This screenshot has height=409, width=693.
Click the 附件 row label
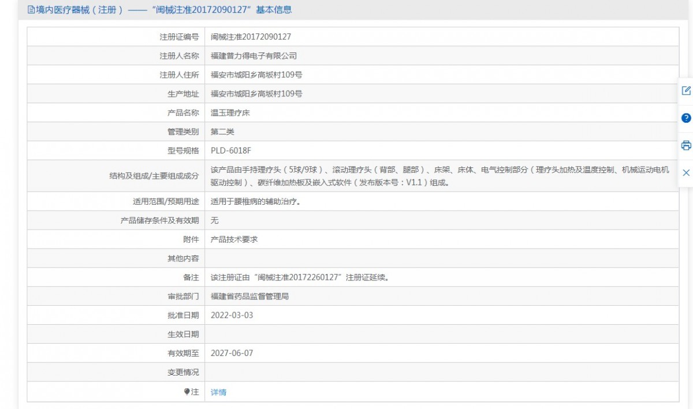tap(191, 239)
